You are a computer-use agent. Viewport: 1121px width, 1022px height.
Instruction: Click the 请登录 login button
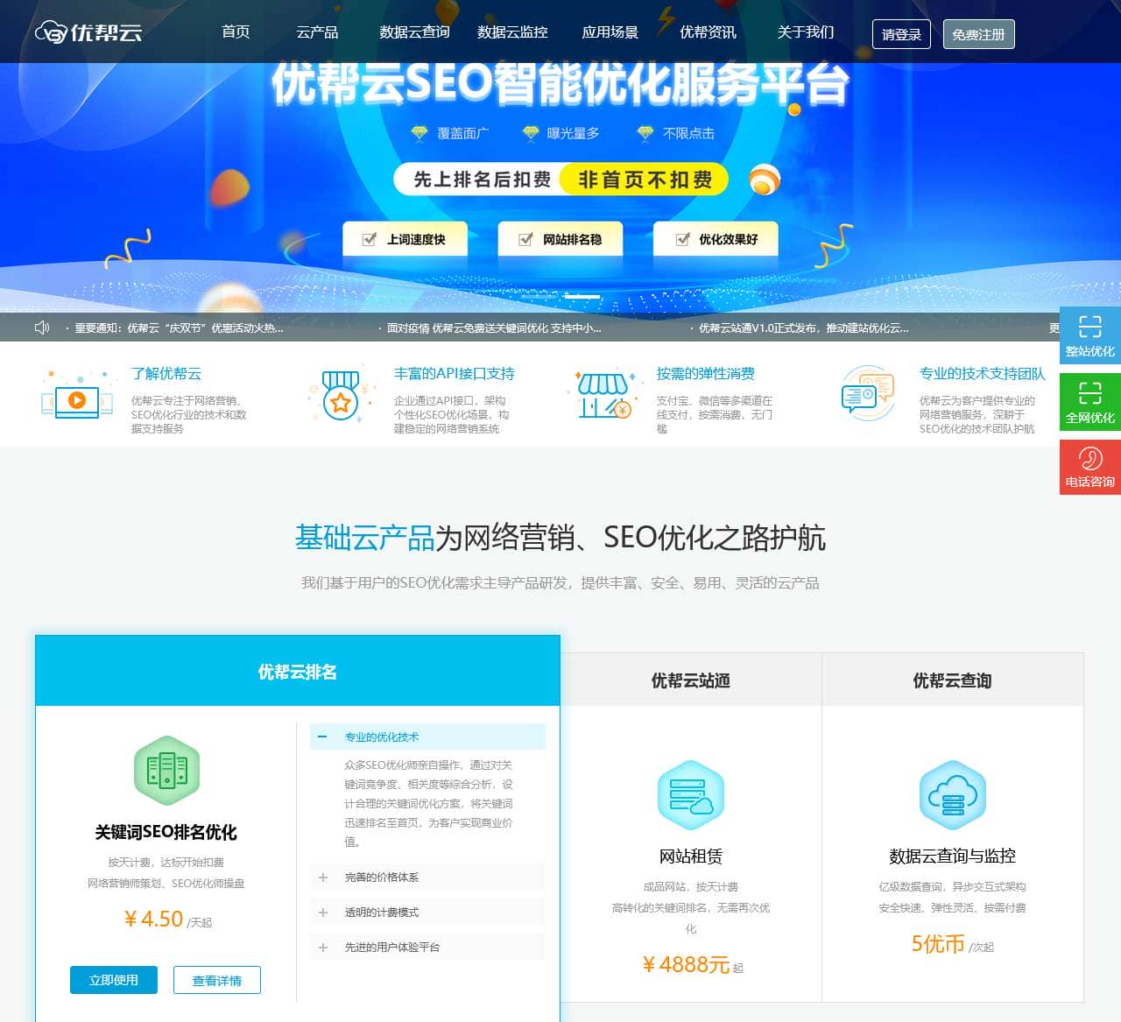[x=901, y=34]
